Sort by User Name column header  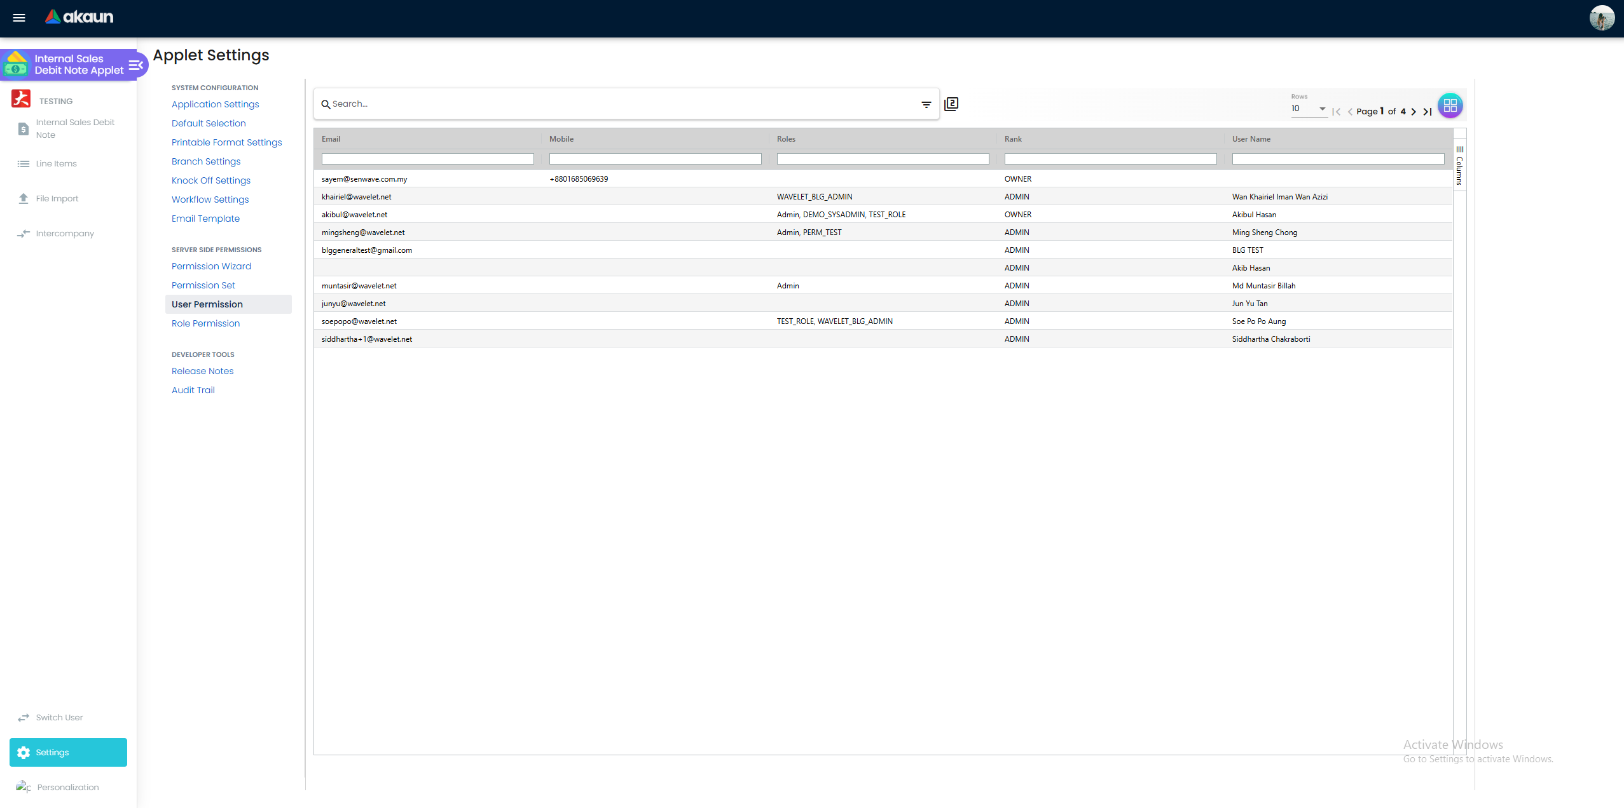pyautogui.click(x=1251, y=139)
